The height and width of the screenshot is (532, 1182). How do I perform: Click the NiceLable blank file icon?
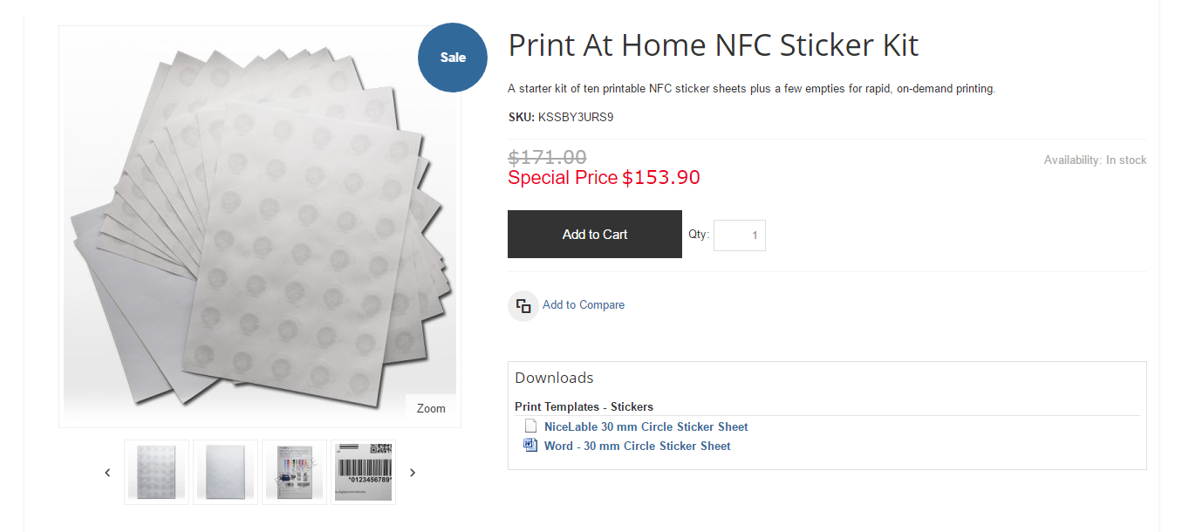pos(530,426)
